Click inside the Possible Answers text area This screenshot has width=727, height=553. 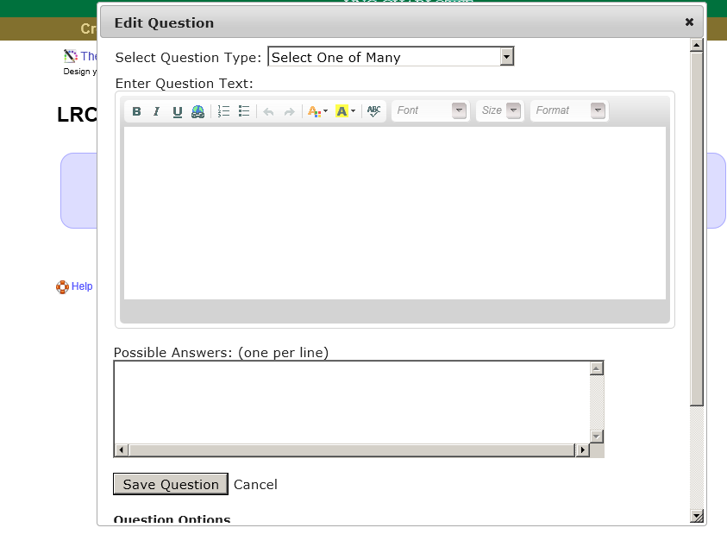(351, 401)
